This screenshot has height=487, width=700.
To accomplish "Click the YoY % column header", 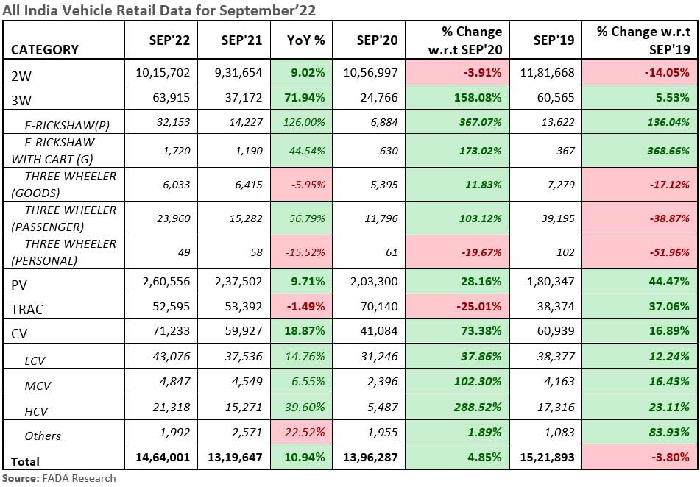I will 305,40.
